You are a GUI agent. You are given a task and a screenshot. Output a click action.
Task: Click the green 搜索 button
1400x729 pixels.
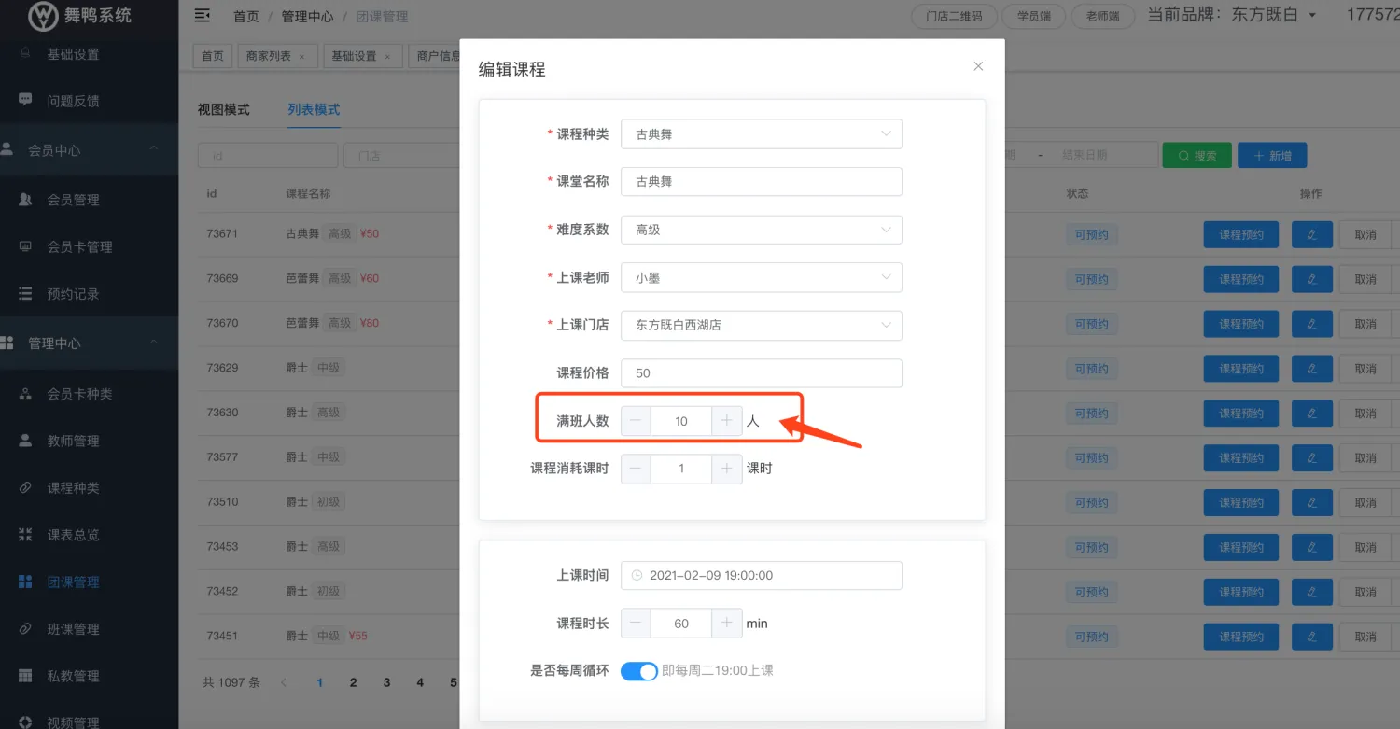coord(1197,156)
